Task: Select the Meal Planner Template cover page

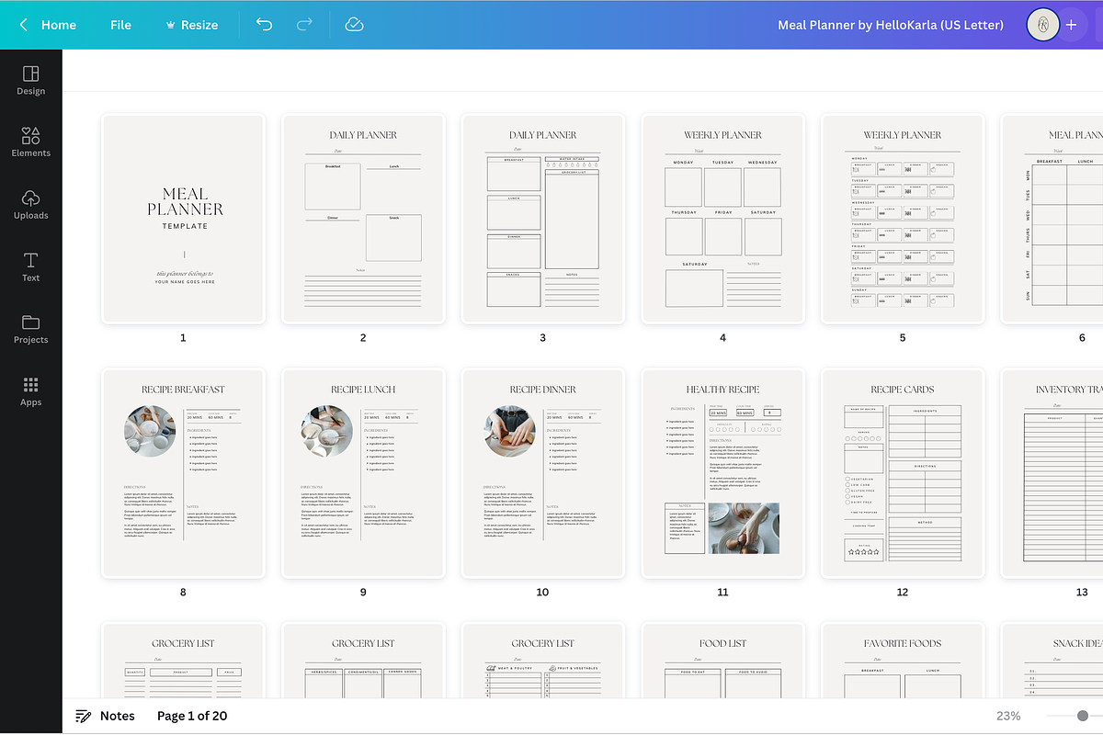Action: point(183,219)
